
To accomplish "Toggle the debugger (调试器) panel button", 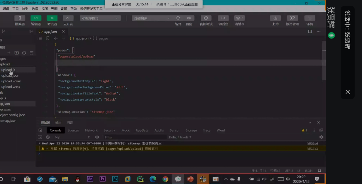I will (52, 18).
